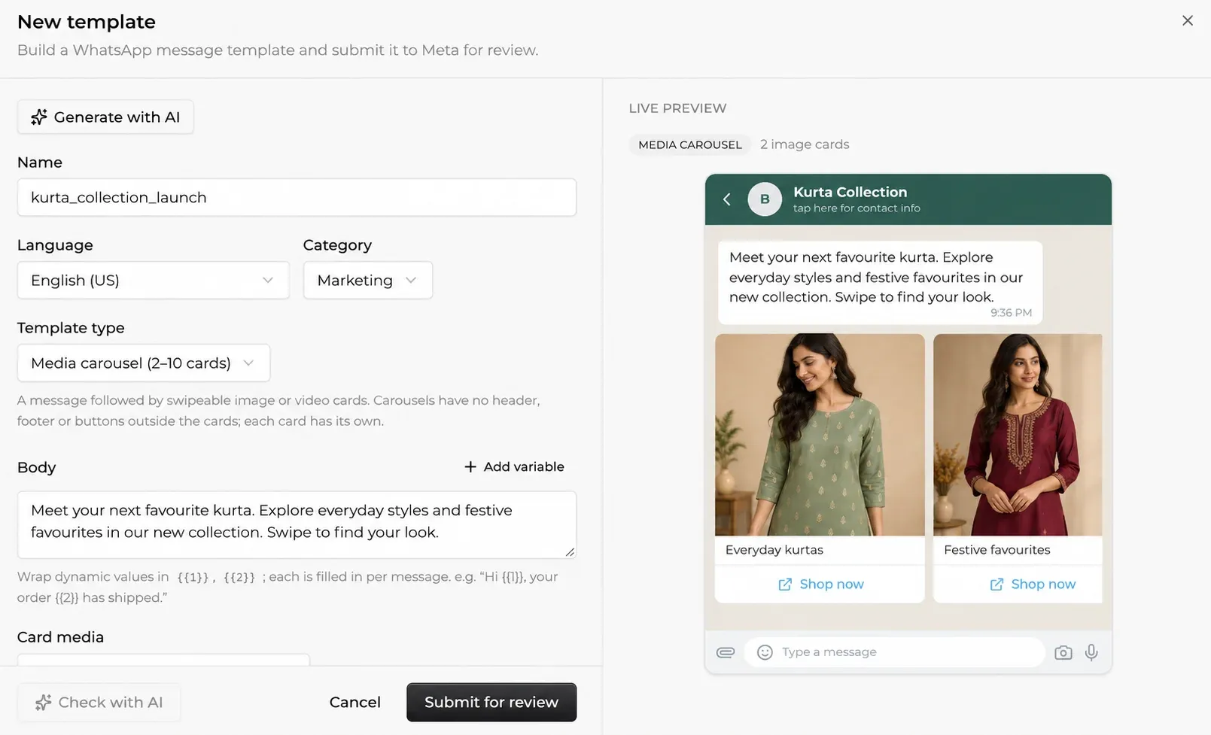Click Generate with AI button
1211x735 pixels.
point(105,117)
